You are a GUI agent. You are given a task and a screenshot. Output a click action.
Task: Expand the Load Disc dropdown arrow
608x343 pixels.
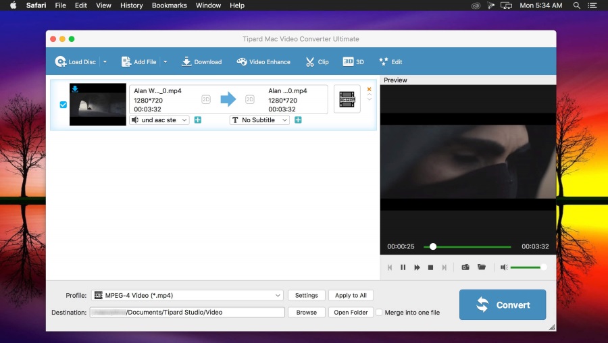(x=105, y=61)
